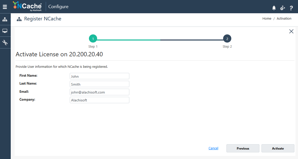This screenshot has height=159, width=298.
Task: Select the monitor sidebar icon
Action: click(x=5, y=31)
